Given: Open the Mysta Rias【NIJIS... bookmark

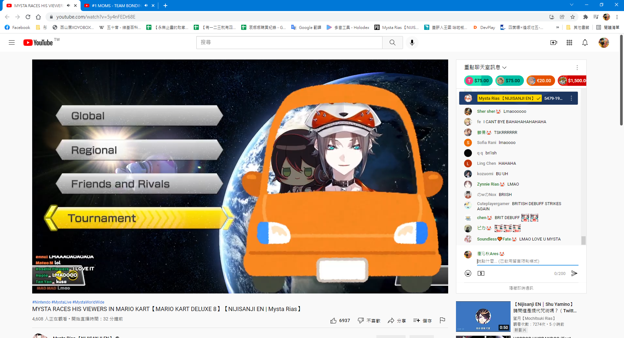Looking at the screenshot, I should (396, 28).
